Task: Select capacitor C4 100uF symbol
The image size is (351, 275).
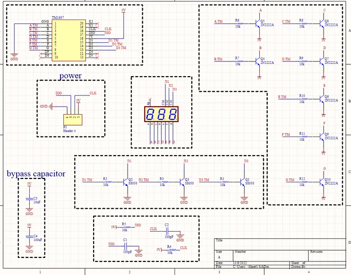Action: (x=29, y=236)
